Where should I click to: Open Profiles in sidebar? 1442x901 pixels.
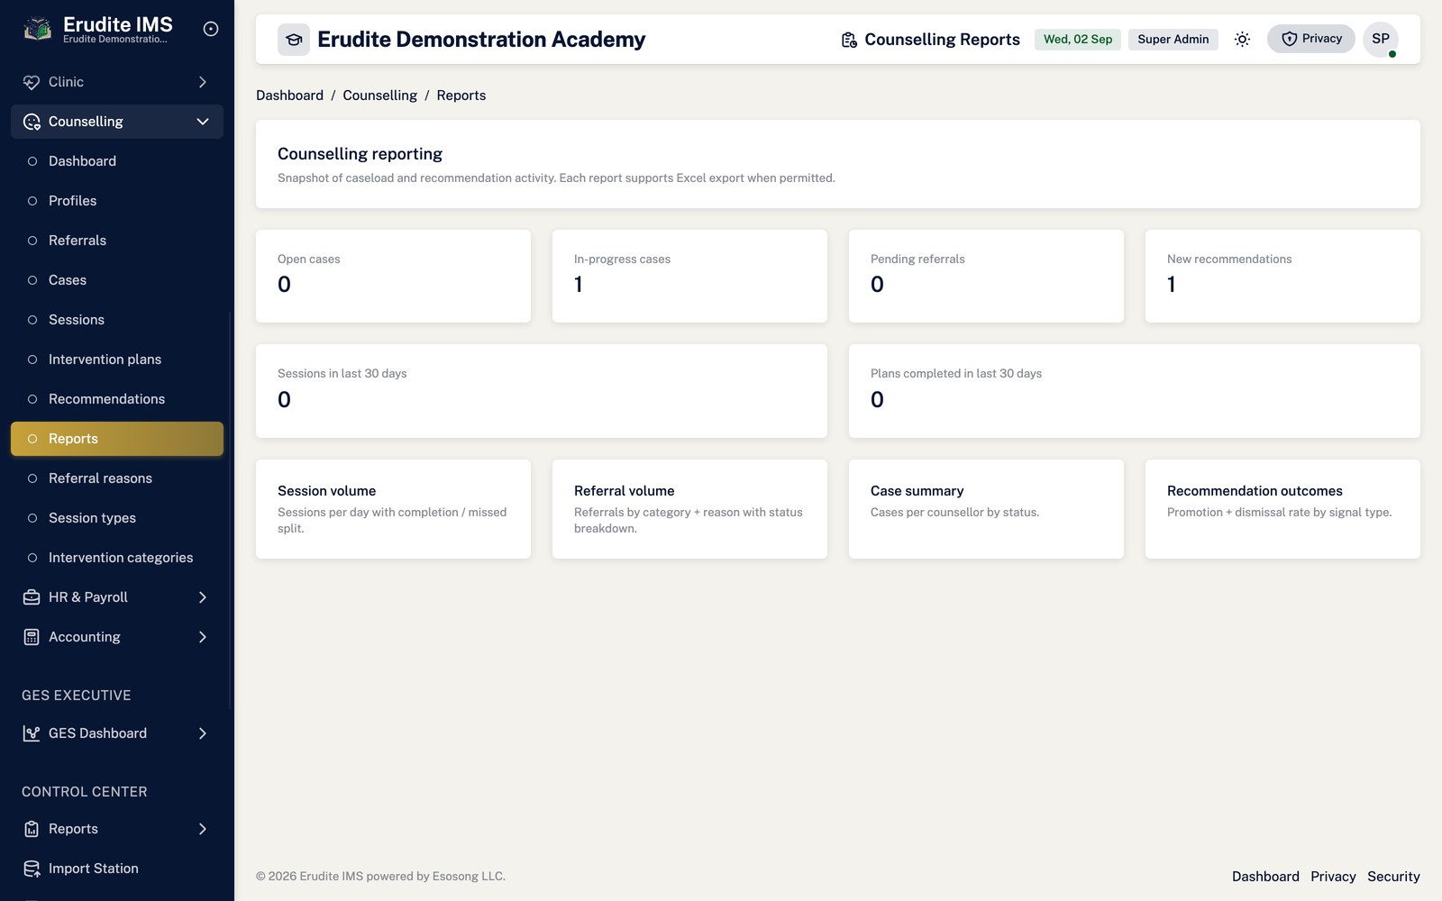[117, 201]
